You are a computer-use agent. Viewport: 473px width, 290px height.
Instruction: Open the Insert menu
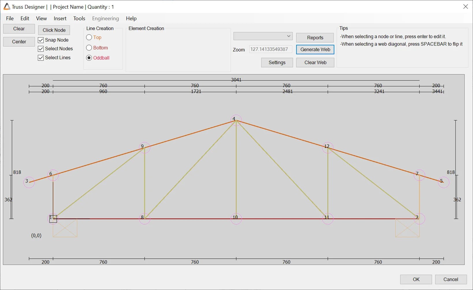point(60,18)
